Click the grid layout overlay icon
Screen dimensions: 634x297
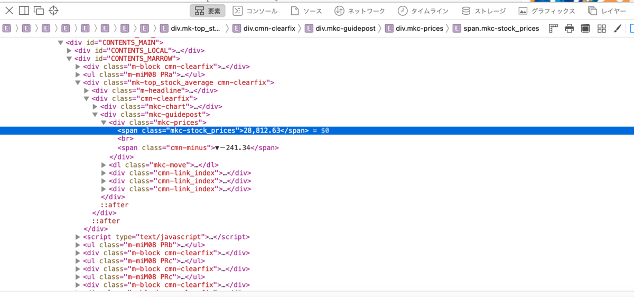coord(601,29)
